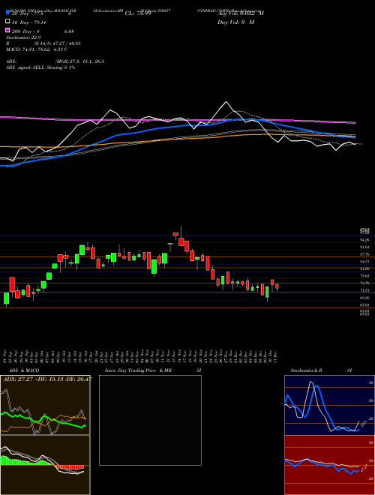Open the MACD histogram panel
This screenshot has width=375, height=495.
point(45,465)
